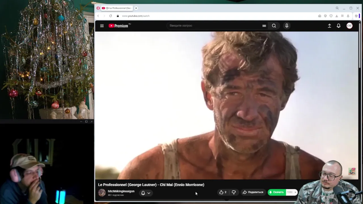
Task: Click the green Скачать download button
Action: pyautogui.click(x=277, y=192)
